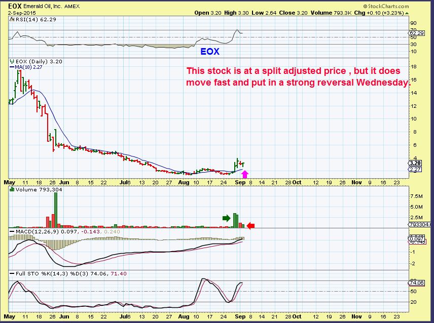Viewport: 434px width, 323px height.
Task: Click the line marker before Full STO label
Action: [12, 273]
